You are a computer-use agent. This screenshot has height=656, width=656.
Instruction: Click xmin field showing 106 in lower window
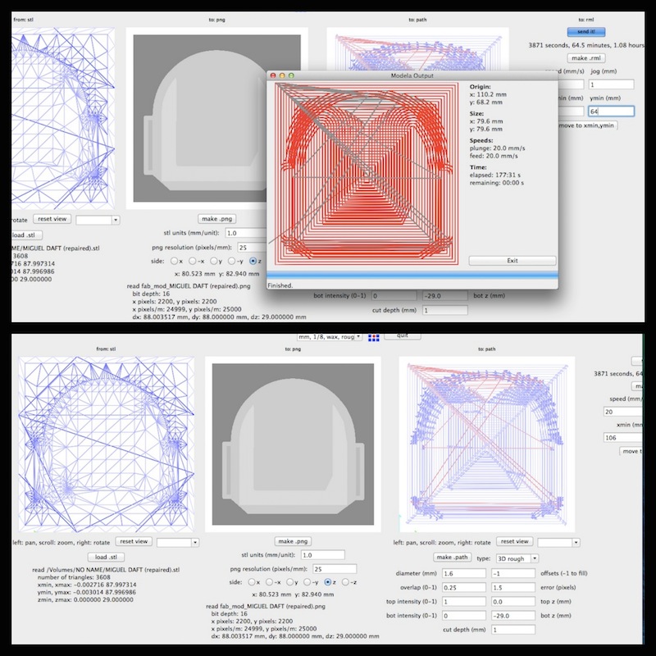coord(622,438)
